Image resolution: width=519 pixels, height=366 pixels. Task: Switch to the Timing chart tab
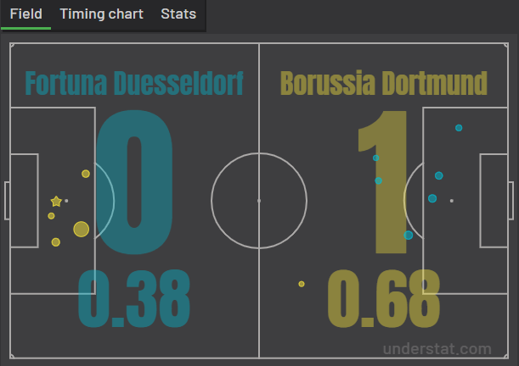click(x=101, y=14)
